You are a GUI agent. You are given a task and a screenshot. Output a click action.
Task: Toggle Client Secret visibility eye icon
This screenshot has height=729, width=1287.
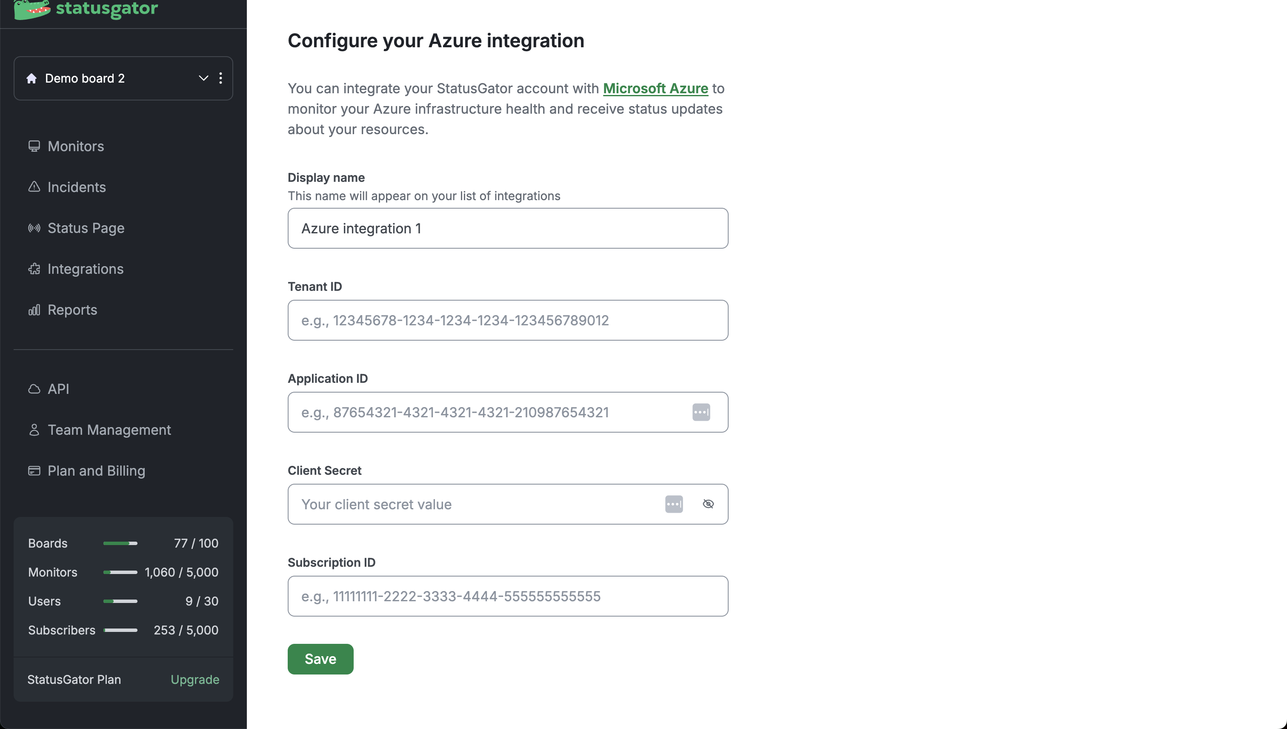pyautogui.click(x=708, y=504)
